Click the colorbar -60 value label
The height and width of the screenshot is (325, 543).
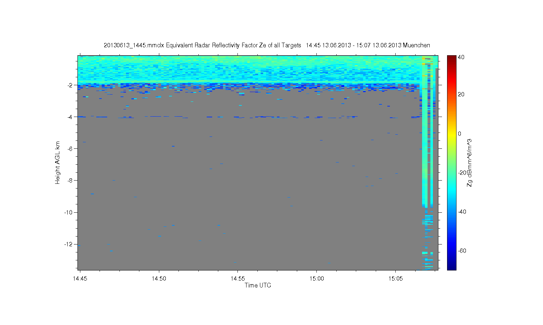[x=462, y=251]
